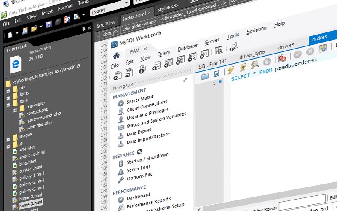Click the create new view icon
This screenshot has height=211, width=337.
tap(180, 60)
